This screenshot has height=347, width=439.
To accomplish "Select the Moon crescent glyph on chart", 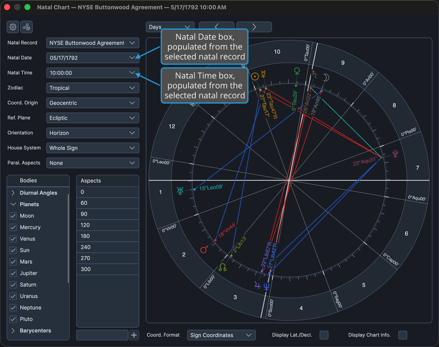I will pyautogui.click(x=326, y=78).
